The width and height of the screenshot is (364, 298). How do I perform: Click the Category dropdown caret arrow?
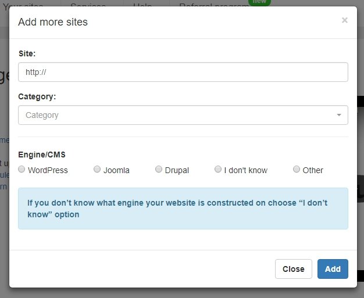pos(338,115)
